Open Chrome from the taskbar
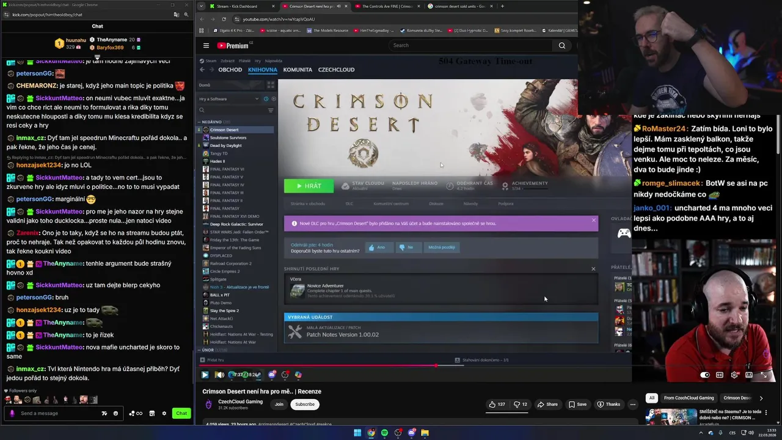 371,433
